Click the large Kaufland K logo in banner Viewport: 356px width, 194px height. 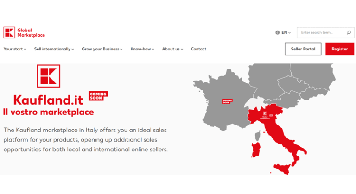tap(49, 76)
